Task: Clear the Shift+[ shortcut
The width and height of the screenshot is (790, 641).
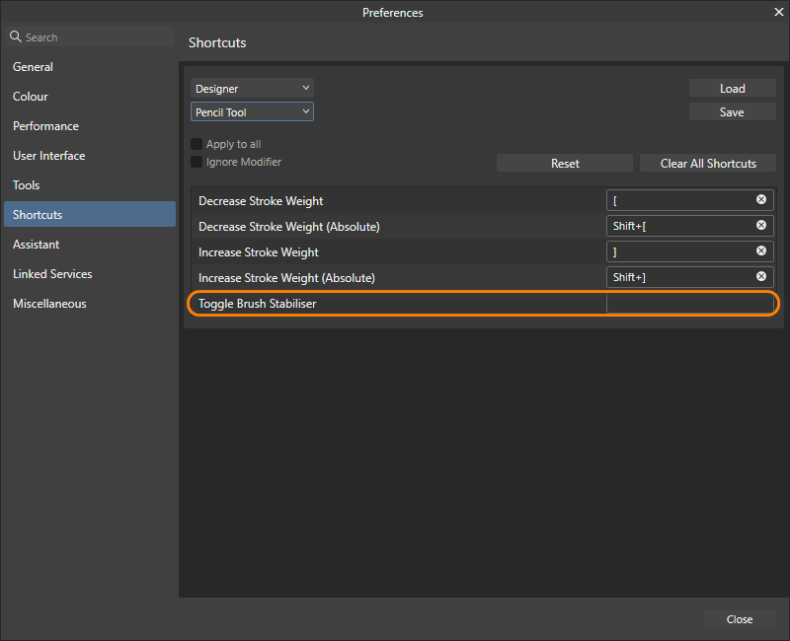Action: pyautogui.click(x=761, y=225)
